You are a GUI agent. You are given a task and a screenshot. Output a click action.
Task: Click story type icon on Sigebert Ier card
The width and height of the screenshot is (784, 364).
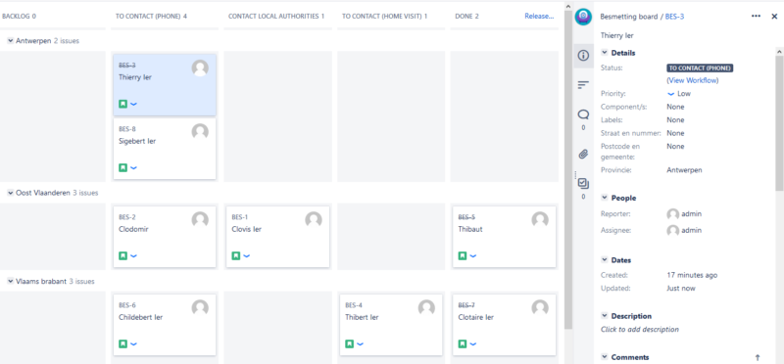[122, 167]
